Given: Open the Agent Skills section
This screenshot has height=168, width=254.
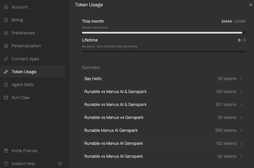Looking at the screenshot, I should pyautogui.click(x=33, y=85).
